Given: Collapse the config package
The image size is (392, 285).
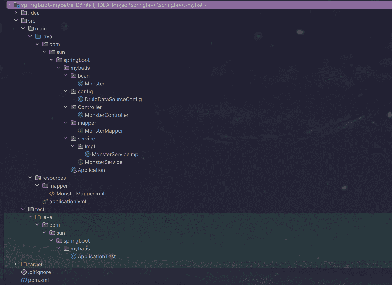Looking at the screenshot, I should pyautogui.click(x=66, y=91).
